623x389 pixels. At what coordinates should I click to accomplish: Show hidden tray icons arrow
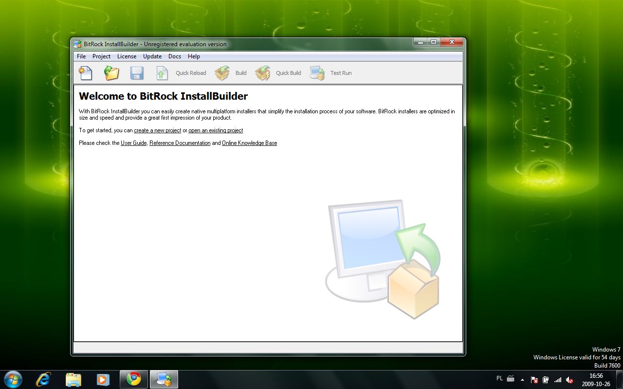click(x=522, y=380)
